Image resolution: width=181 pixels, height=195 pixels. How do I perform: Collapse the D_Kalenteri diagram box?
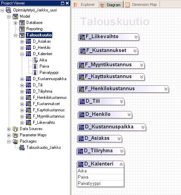coord(121,164)
